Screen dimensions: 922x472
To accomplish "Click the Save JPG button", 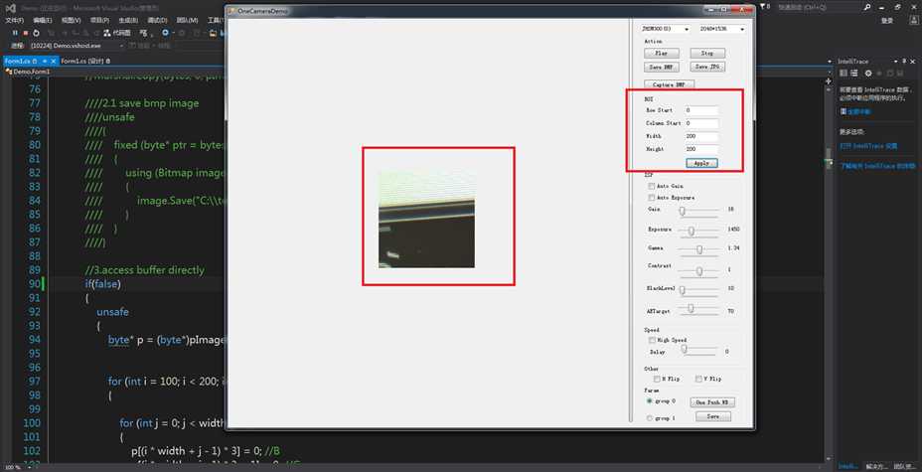I will 707,67.
